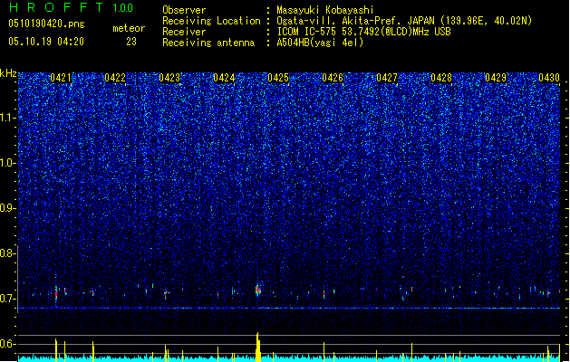Click the 0428 time marker
This screenshot has height=362, width=570.
pyautogui.click(x=441, y=78)
